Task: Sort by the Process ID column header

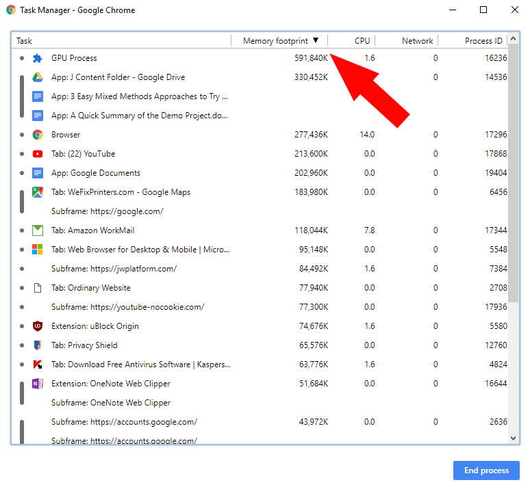Action: click(483, 41)
